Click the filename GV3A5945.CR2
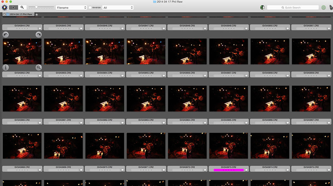333x186 pixels. point(63,26)
